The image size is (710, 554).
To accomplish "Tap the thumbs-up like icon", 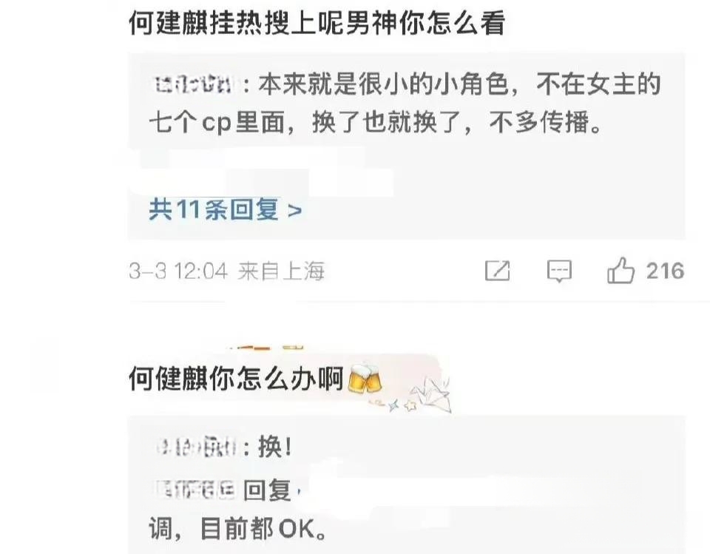I will click(x=620, y=270).
